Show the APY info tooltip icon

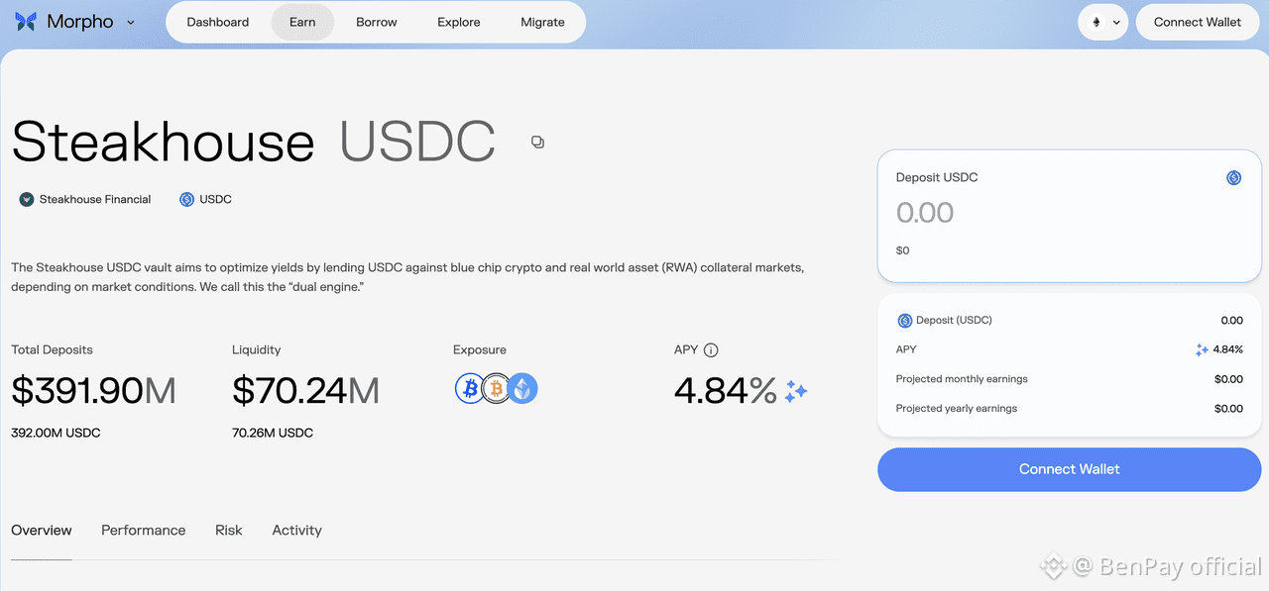coord(711,349)
